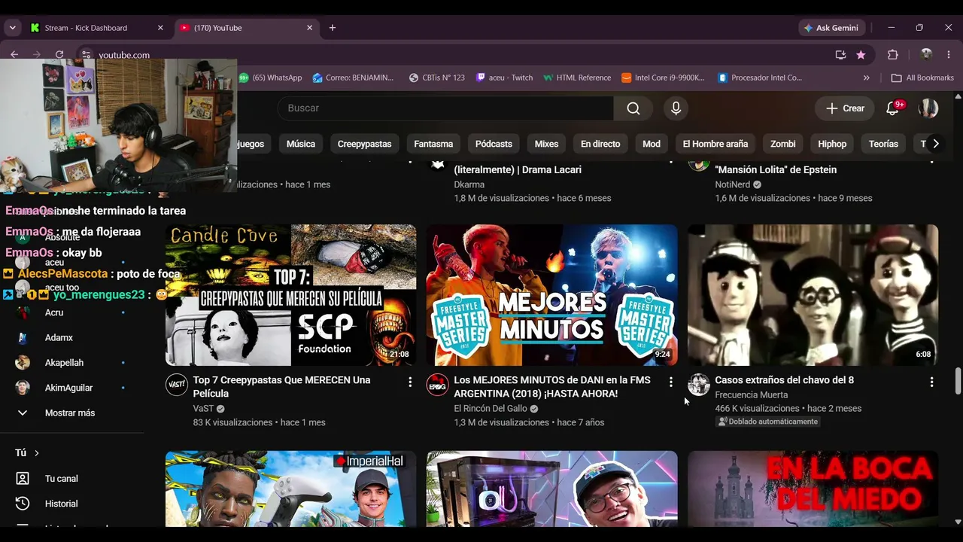Click the El Rincón Del Gallo channel avatar

tap(438, 385)
